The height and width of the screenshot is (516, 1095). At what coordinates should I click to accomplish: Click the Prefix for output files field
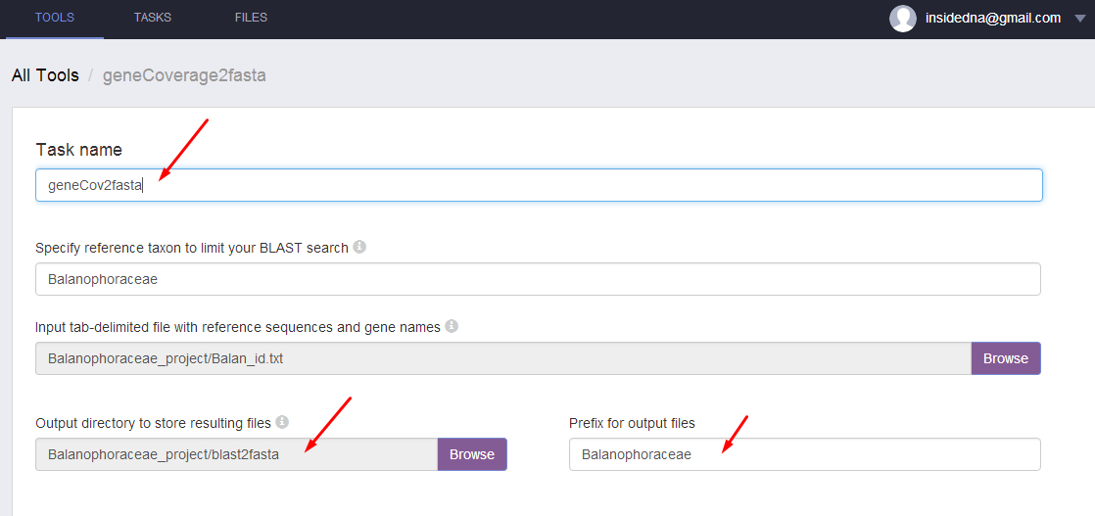click(x=804, y=454)
